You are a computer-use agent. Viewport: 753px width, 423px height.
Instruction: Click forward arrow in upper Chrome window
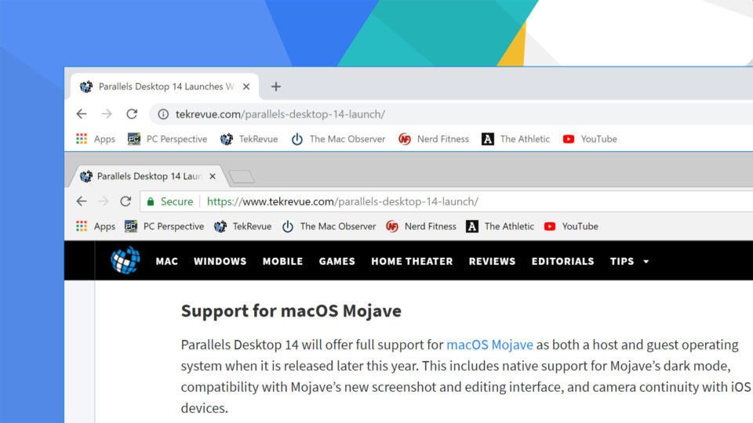107,114
